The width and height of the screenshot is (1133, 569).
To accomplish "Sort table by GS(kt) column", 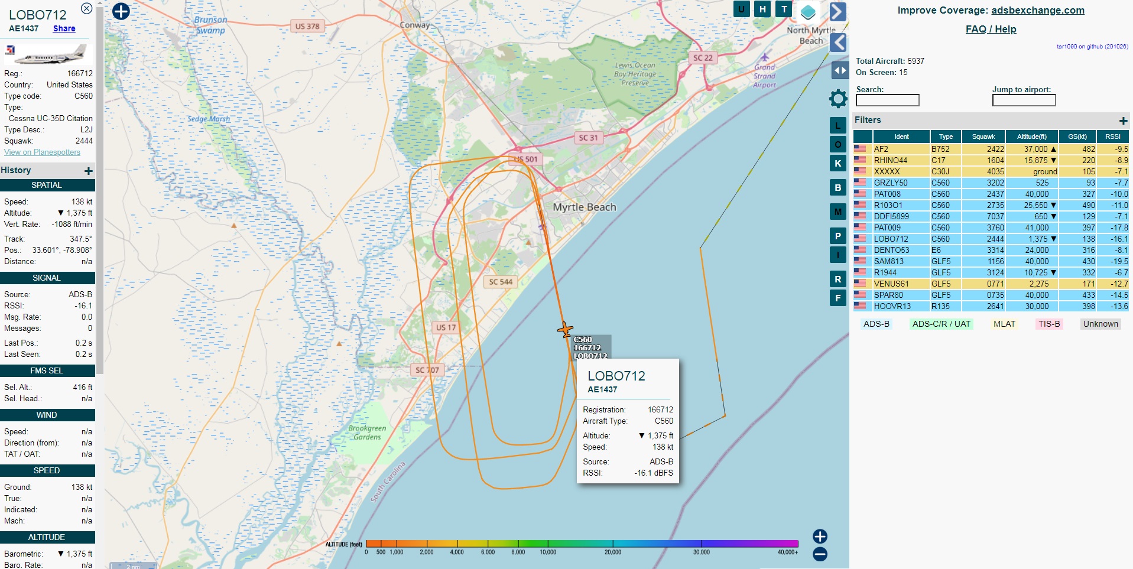I will [x=1077, y=136].
